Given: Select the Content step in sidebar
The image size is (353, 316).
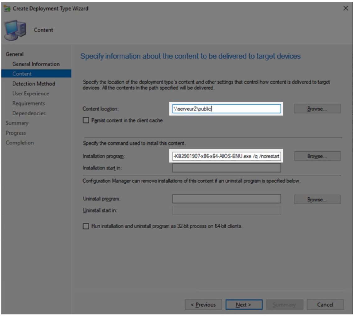Looking at the screenshot, I should (22, 74).
